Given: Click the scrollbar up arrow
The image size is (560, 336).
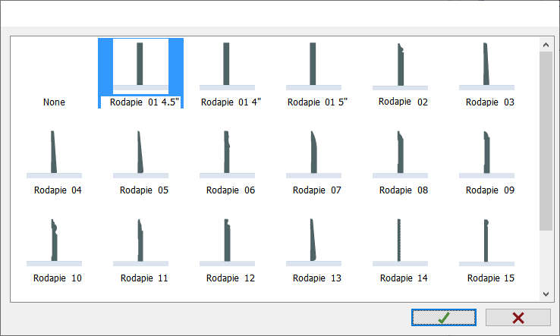Looking at the screenshot, I should coord(546,45).
